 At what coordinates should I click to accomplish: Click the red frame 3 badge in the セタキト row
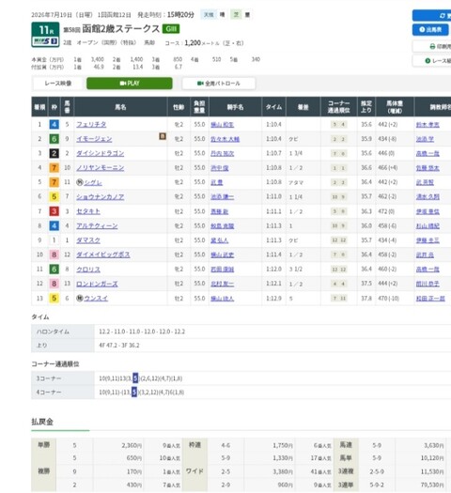(x=54, y=211)
